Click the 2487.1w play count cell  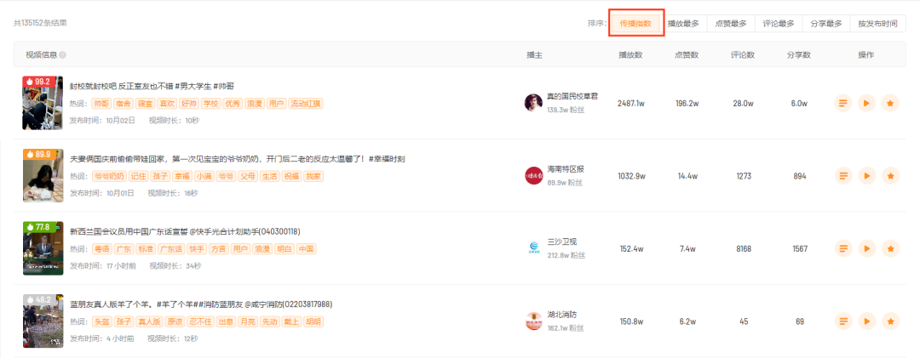(631, 104)
